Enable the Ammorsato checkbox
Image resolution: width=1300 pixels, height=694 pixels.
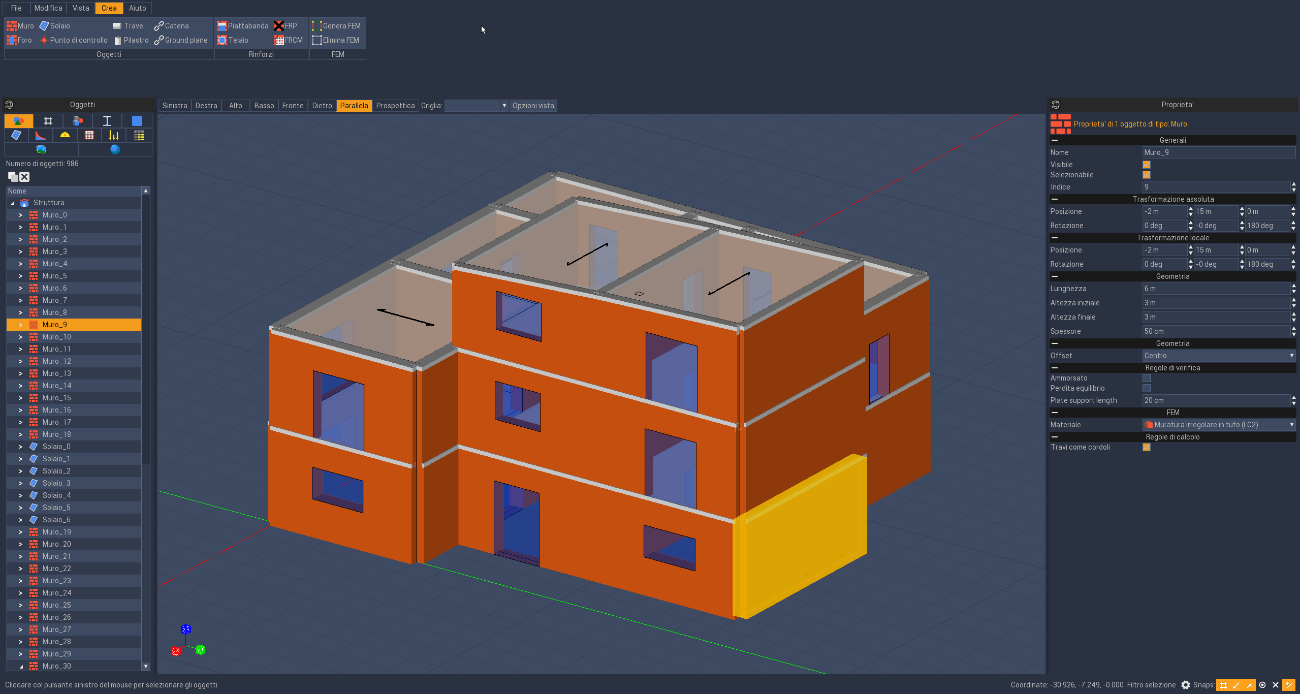tap(1147, 378)
